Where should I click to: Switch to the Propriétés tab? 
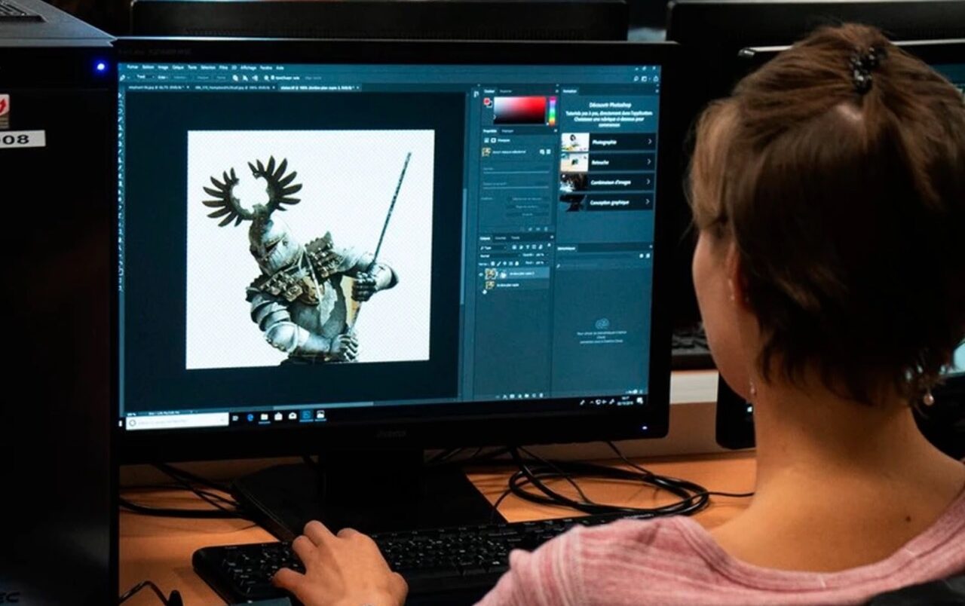(489, 131)
